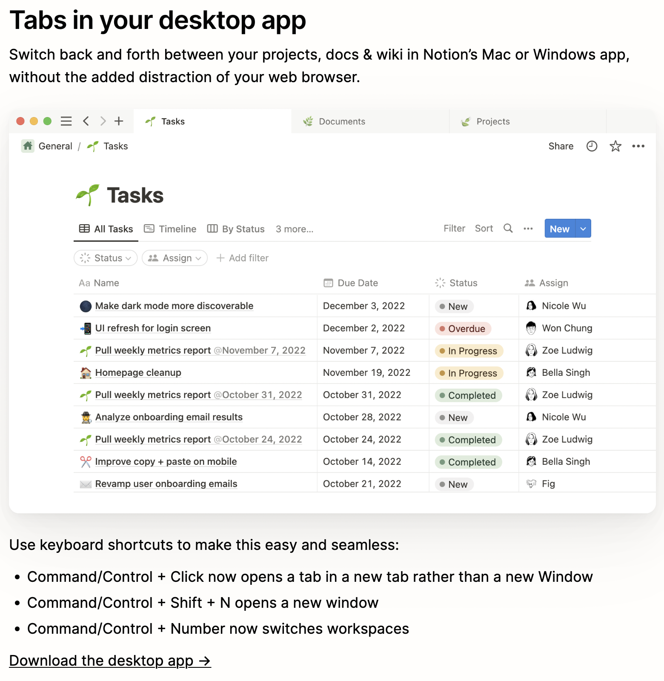Open page history clock icon
This screenshot has width=664, height=681.
pyautogui.click(x=592, y=146)
